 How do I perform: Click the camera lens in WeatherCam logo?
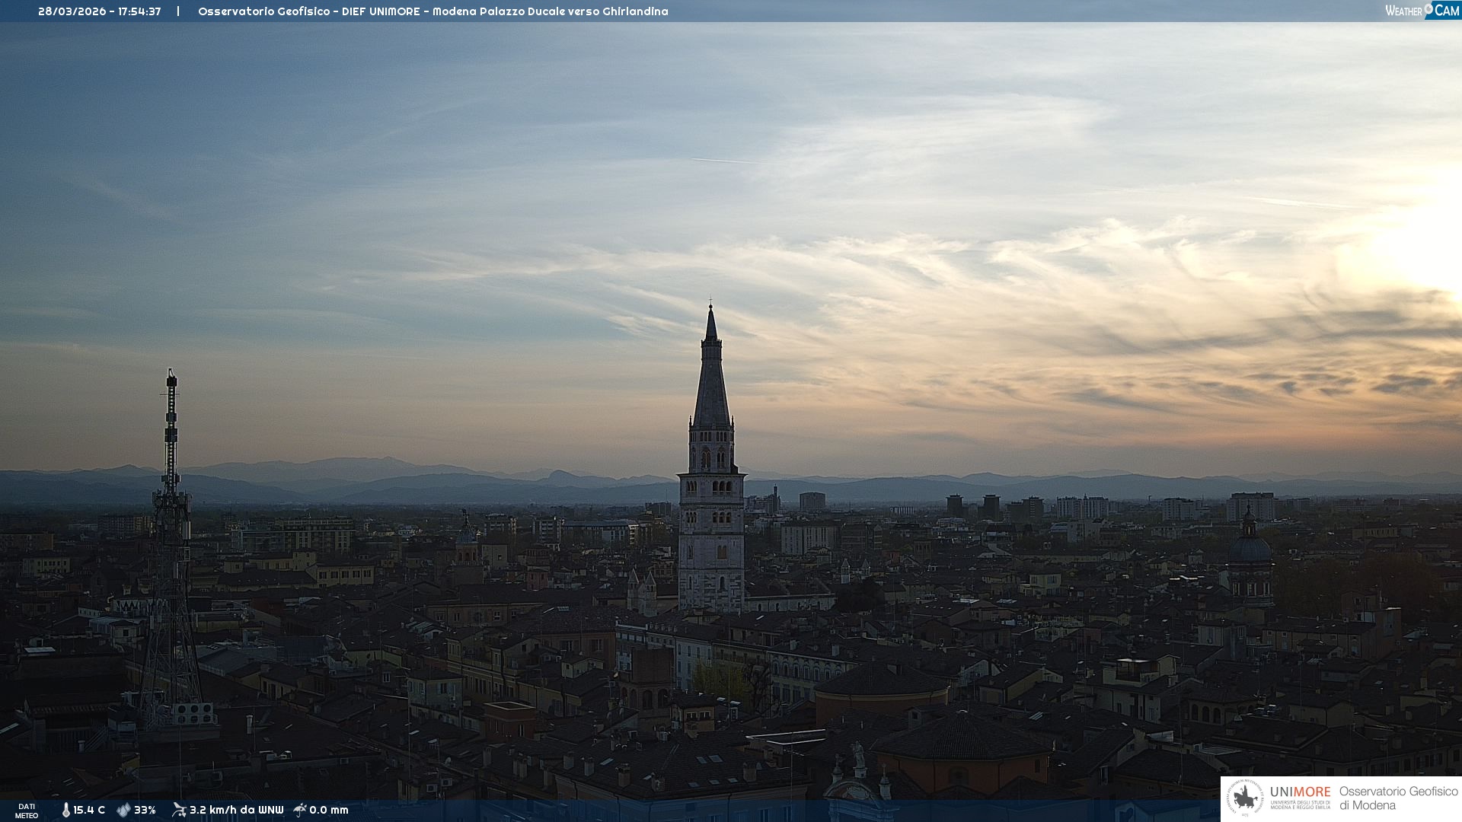1428,8
